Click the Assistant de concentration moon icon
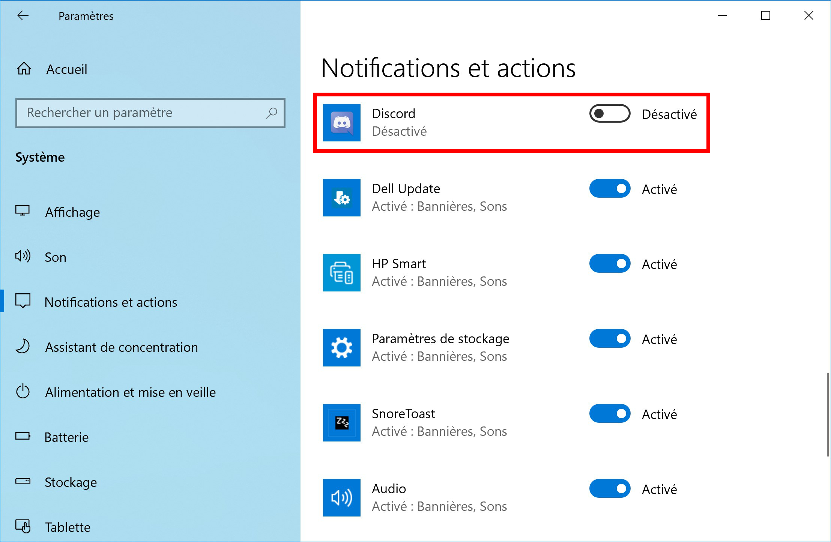 click(23, 346)
